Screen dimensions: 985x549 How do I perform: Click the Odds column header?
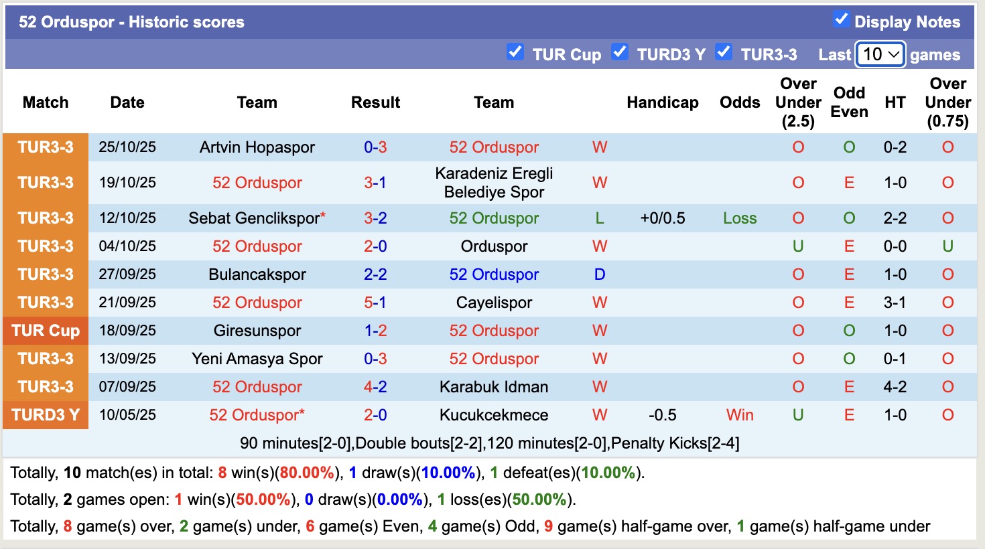coord(740,102)
